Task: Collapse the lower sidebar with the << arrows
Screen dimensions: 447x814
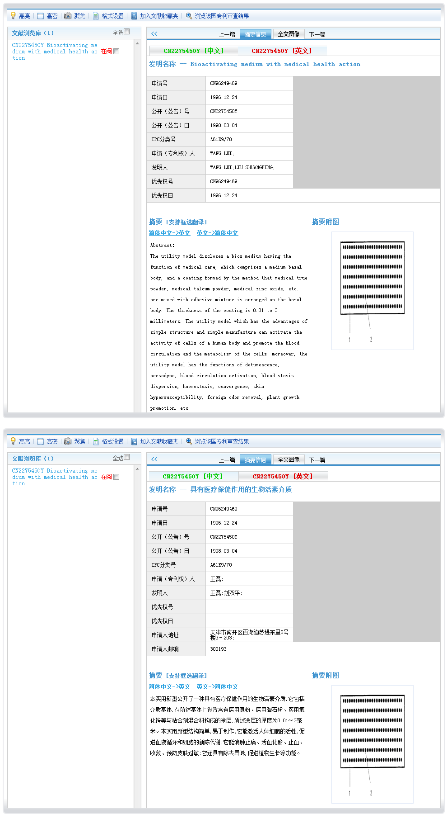Action: pyautogui.click(x=154, y=459)
